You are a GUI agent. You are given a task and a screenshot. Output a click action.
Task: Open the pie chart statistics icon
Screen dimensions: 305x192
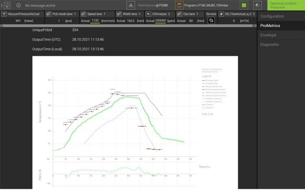click(257, 5)
